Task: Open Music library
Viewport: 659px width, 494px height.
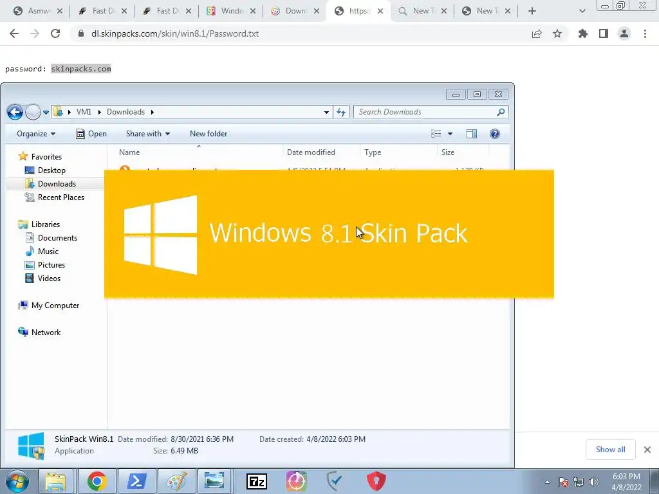Action: pos(42,252)
